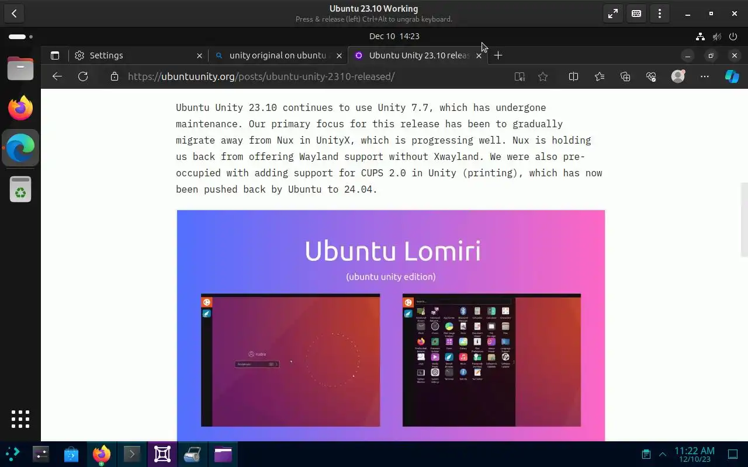Show Applications grid in the dock
The image size is (748, 467).
20,419
